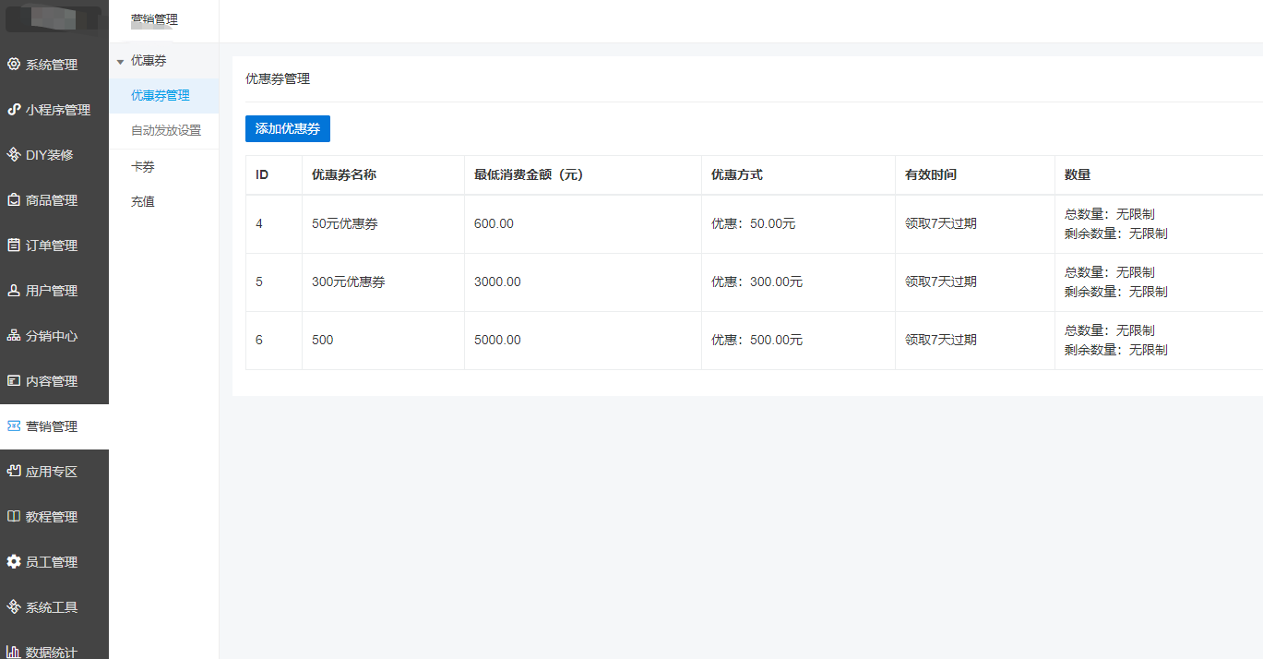Click the 员工管理 gear icon
The image size is (1263, 659).
tap(14, 562)
